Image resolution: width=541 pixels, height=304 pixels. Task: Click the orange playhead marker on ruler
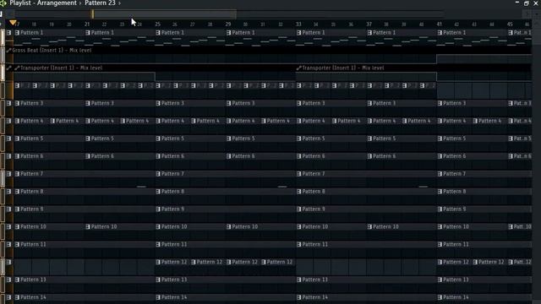coord(13,23)
